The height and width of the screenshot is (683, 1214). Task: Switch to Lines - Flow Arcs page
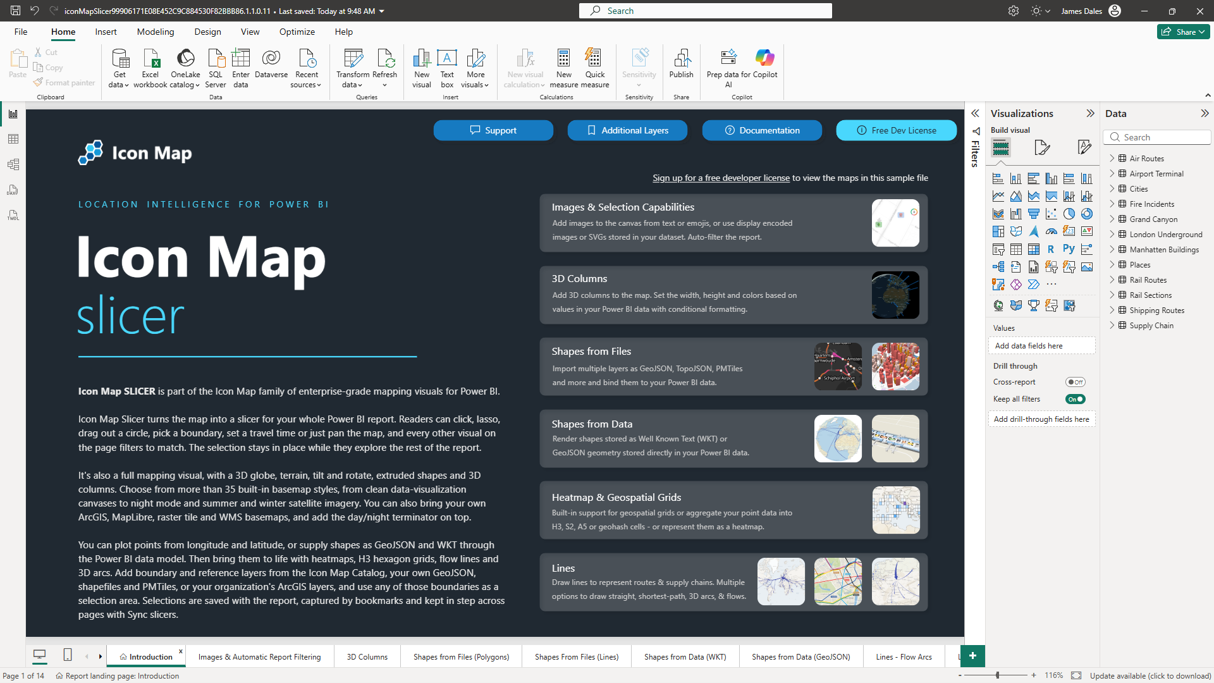pos(904,656)
